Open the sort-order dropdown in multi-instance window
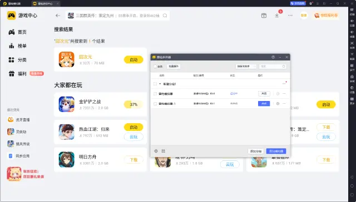The image size is (356, 202). [246, 67]
